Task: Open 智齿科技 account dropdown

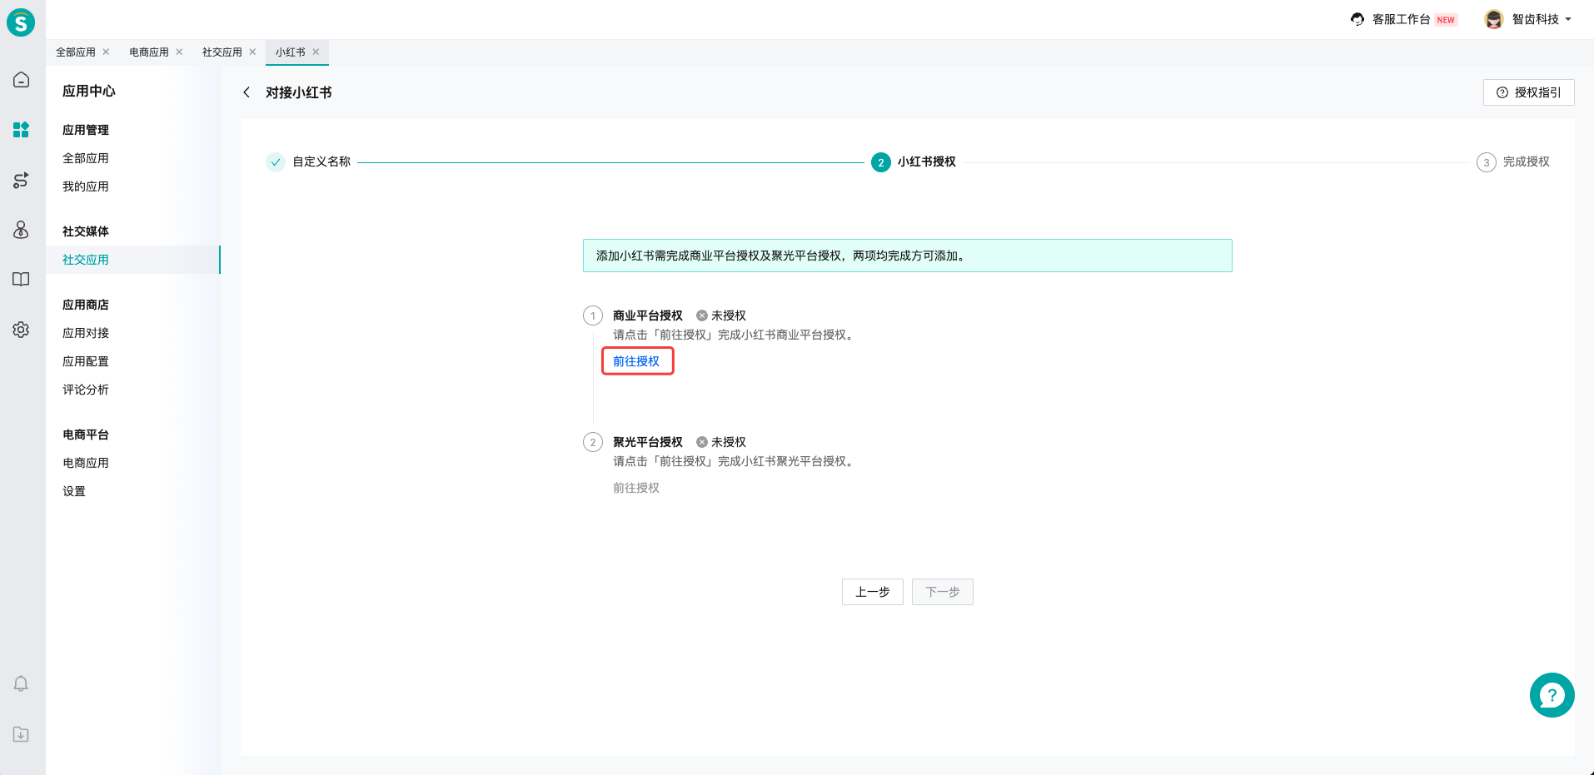Action: [1542, 19]
